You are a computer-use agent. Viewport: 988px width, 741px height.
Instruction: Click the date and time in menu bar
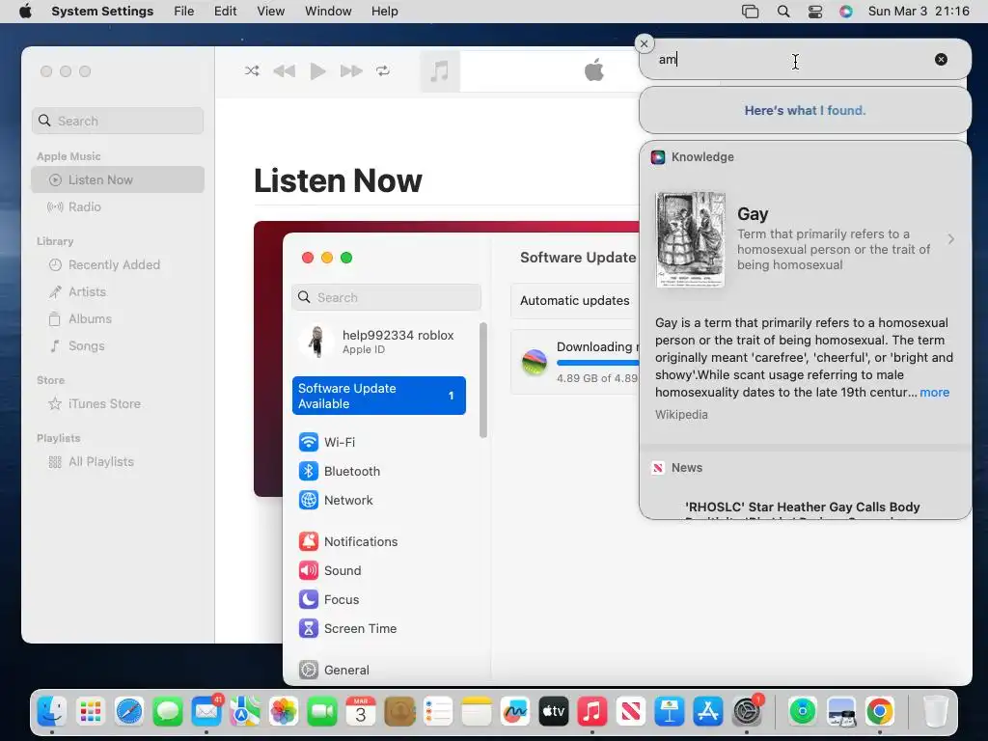[919, 12]
